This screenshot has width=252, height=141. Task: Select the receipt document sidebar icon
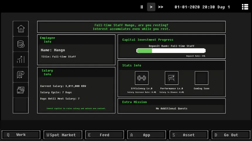21,75
